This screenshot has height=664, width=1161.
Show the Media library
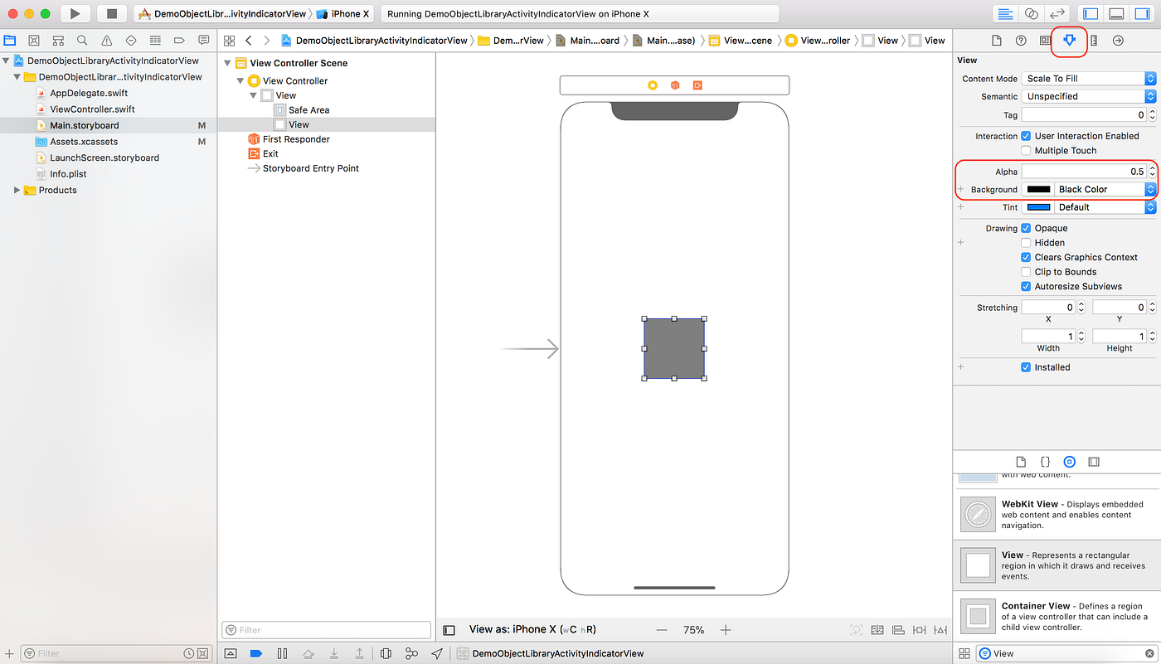(x=1094, y=462)
